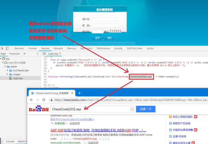Click the Baidu URL address bar
208x144 pixels.
[x=129, y=100]
